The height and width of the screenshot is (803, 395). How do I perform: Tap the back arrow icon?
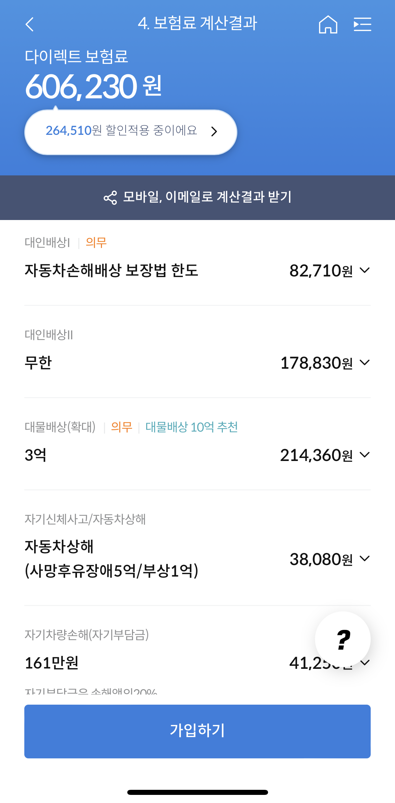coord(30,24)
